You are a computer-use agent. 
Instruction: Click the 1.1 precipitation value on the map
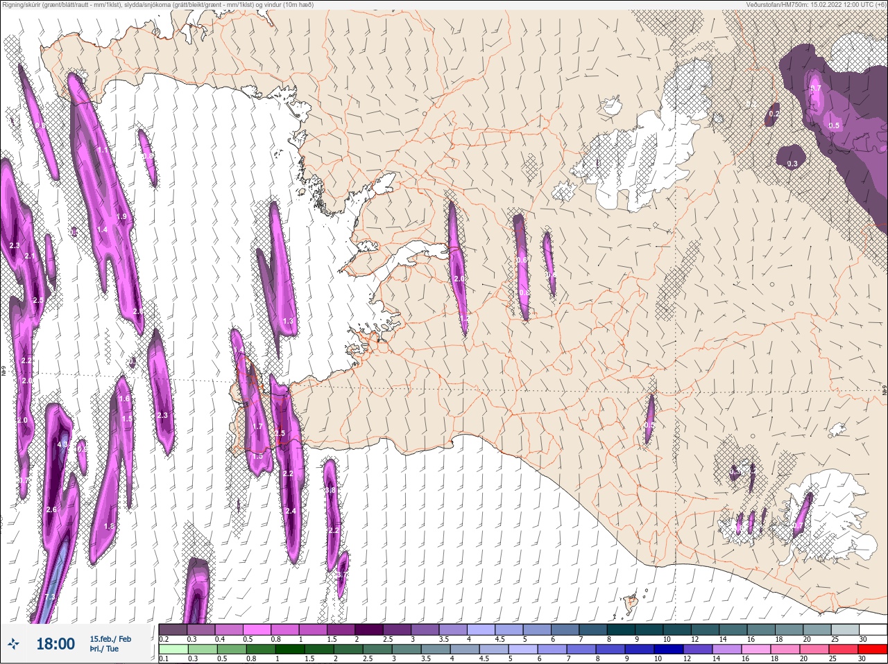(x=103, y=150)
